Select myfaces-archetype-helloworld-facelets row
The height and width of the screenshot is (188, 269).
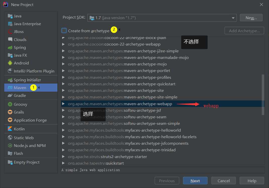pos(163,137)
